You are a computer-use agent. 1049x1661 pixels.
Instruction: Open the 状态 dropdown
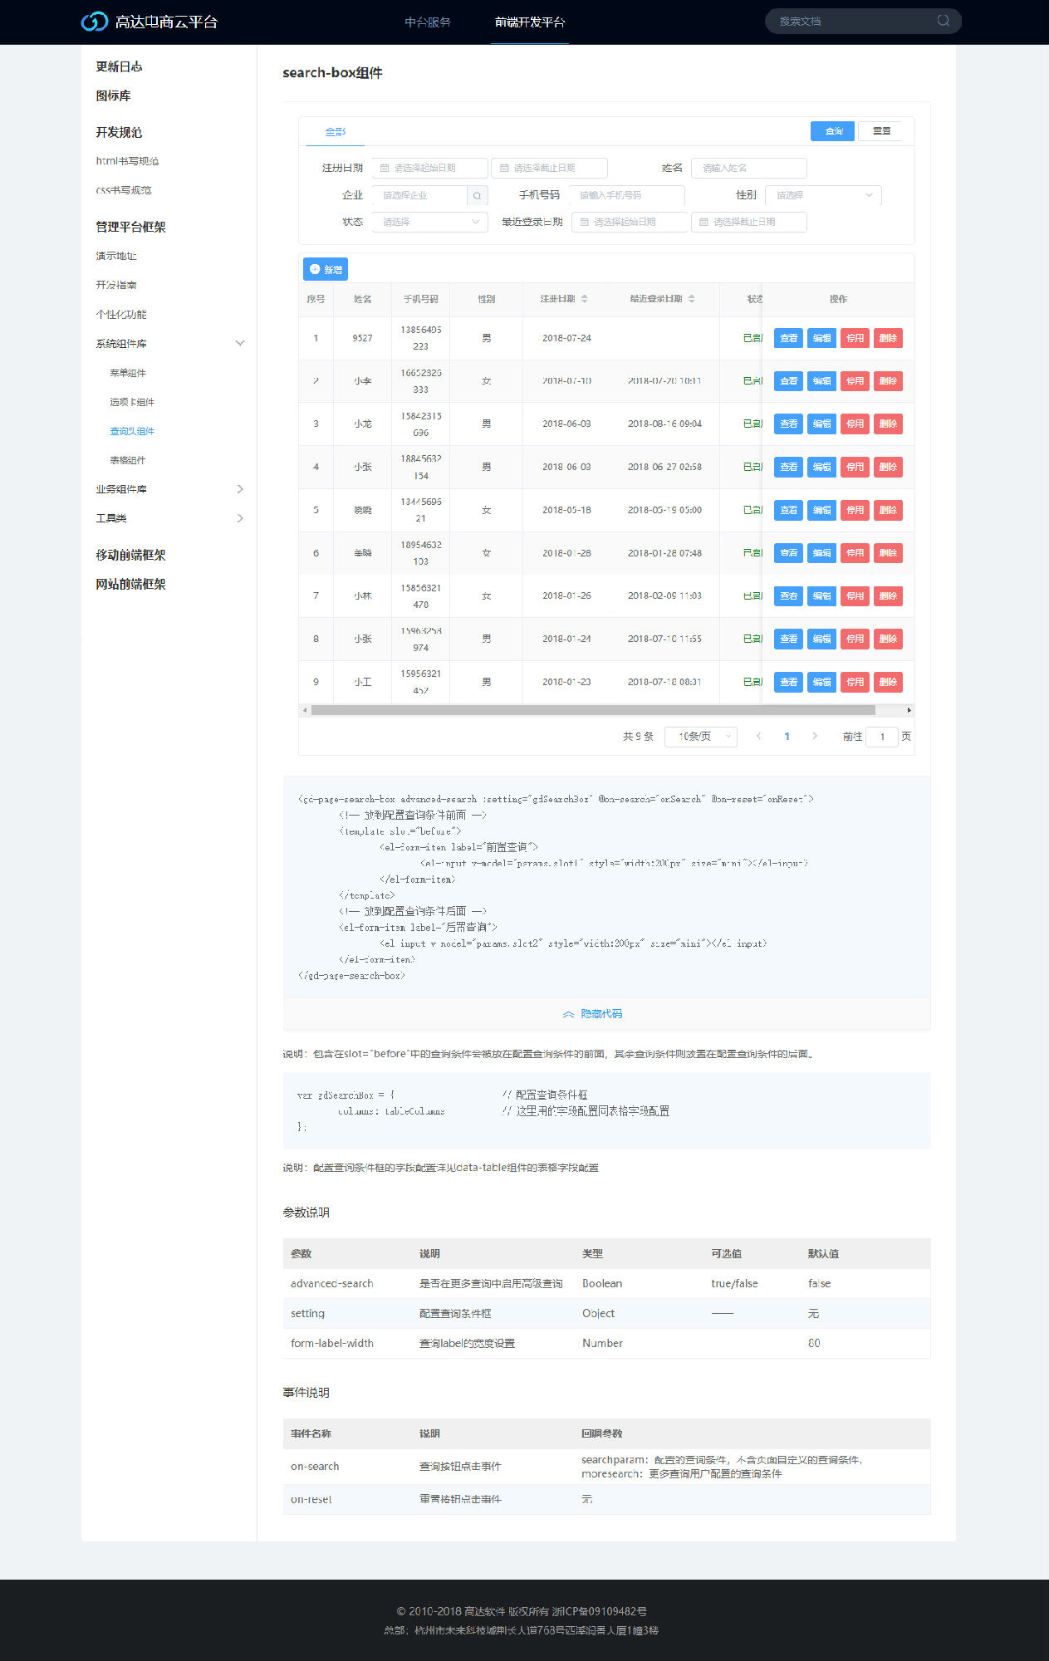click(x=429, y=222)
